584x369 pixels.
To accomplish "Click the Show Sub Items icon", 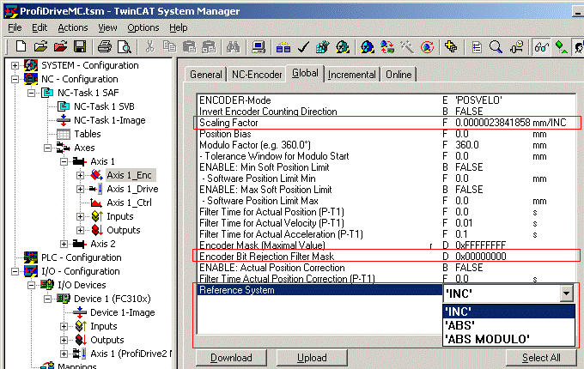I will coord(517,47).
